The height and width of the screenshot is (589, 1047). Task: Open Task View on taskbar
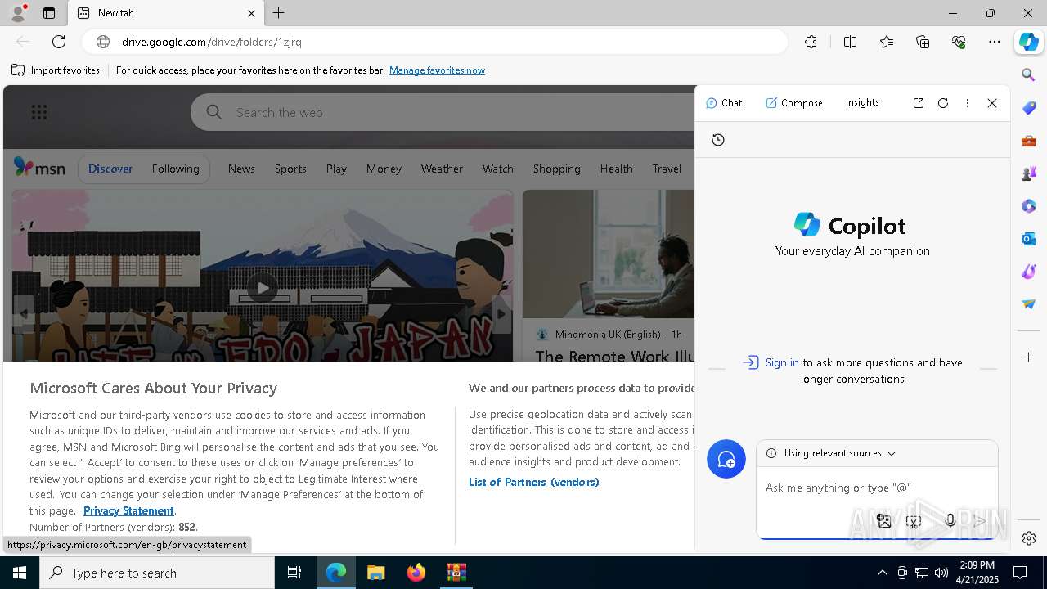[294, 573]
